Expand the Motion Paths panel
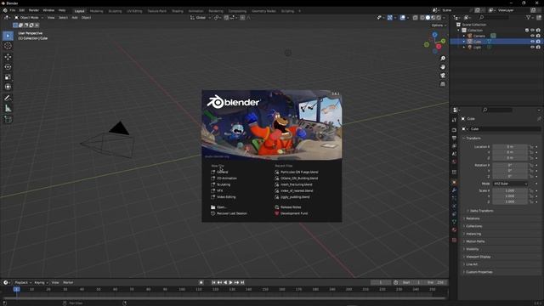The image size is (544, 306). click(x=474, y=241)
